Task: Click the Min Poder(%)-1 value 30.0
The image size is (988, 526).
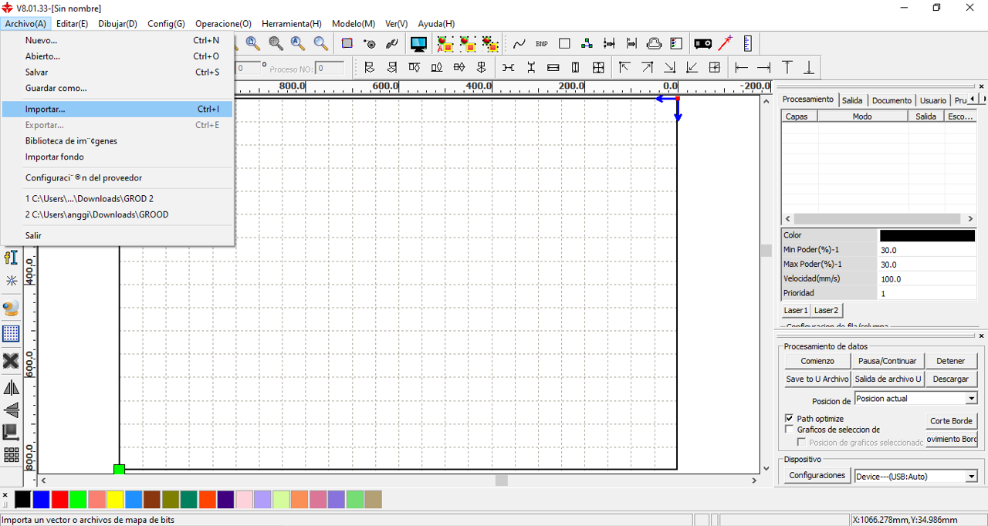Action: 927,250
